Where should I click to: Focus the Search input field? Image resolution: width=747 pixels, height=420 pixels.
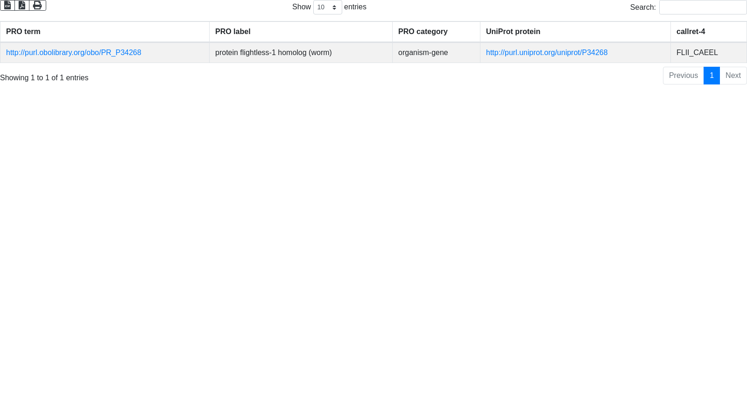tap(703, 7)
